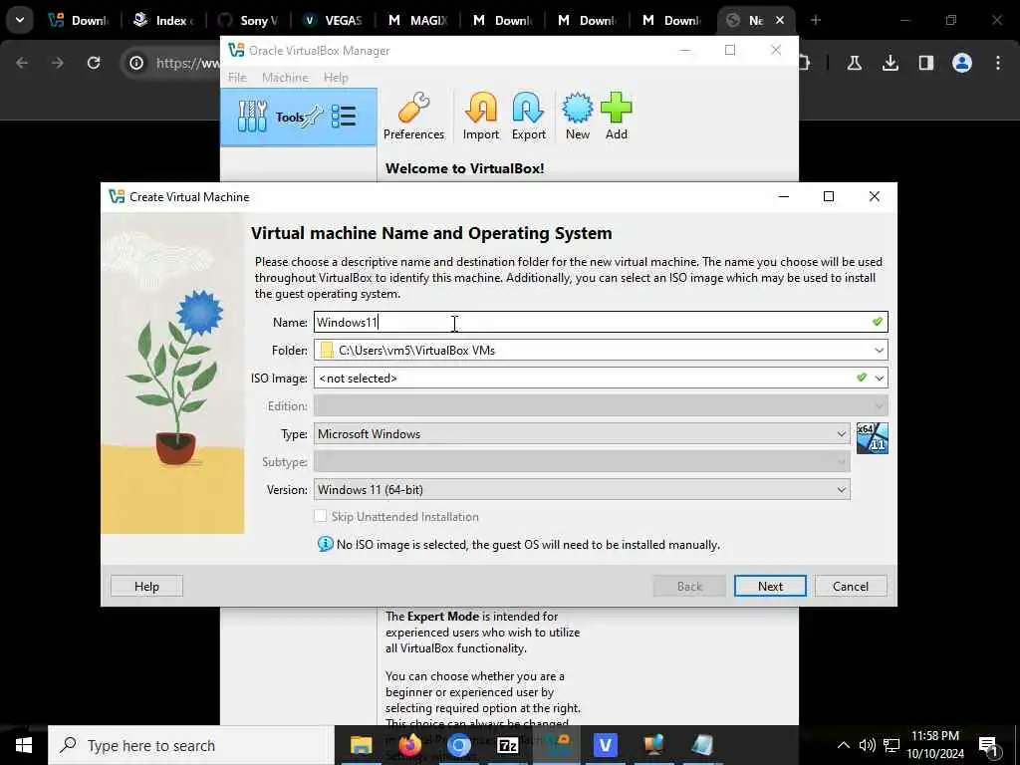Screen dimensions: 1020x765
Task: Click the Export appliance toolbar icon
Action: click(x=528, y=117)
